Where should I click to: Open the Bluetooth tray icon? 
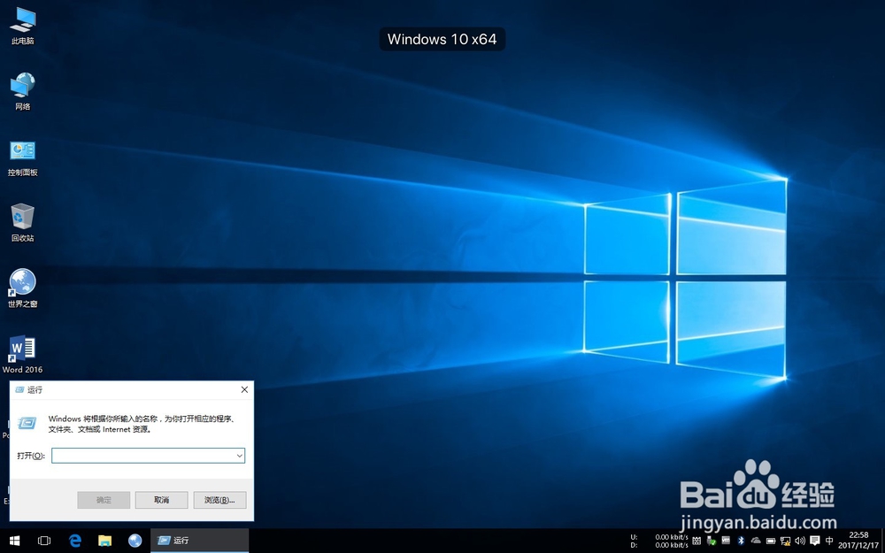click(741, 541)
